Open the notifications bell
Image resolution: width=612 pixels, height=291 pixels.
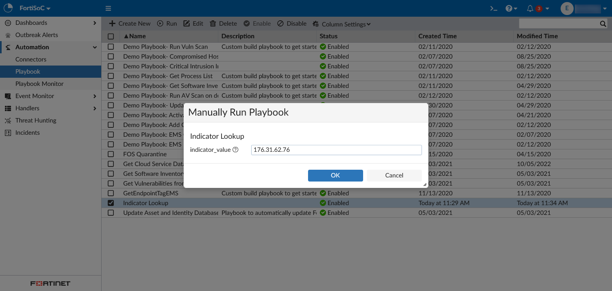pos(530,8)
